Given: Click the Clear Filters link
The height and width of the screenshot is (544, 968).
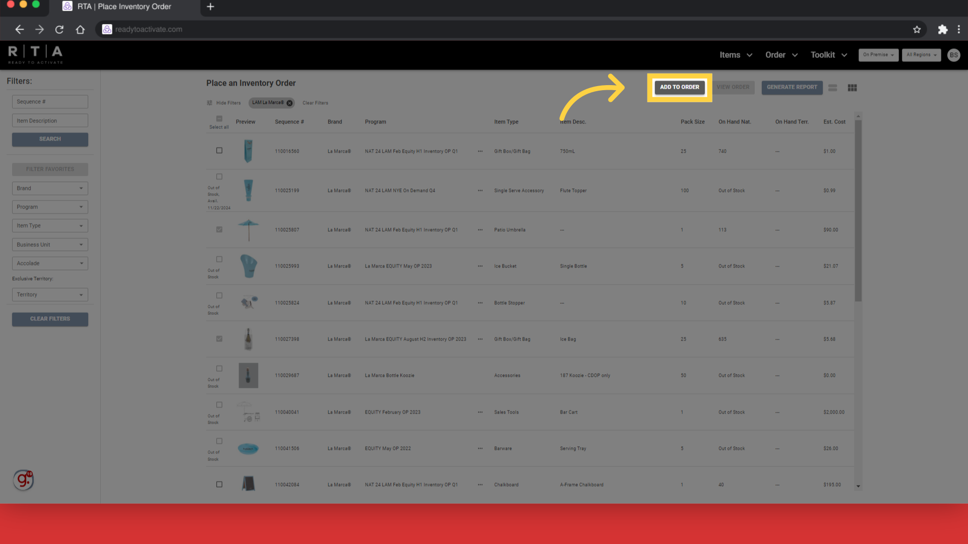Looking at the screenshot, I should [x=315, y=103].
